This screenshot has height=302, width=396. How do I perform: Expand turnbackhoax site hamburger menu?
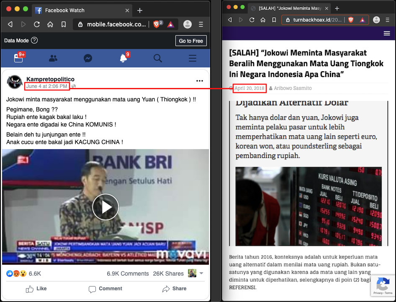click(x=387, y=34)
